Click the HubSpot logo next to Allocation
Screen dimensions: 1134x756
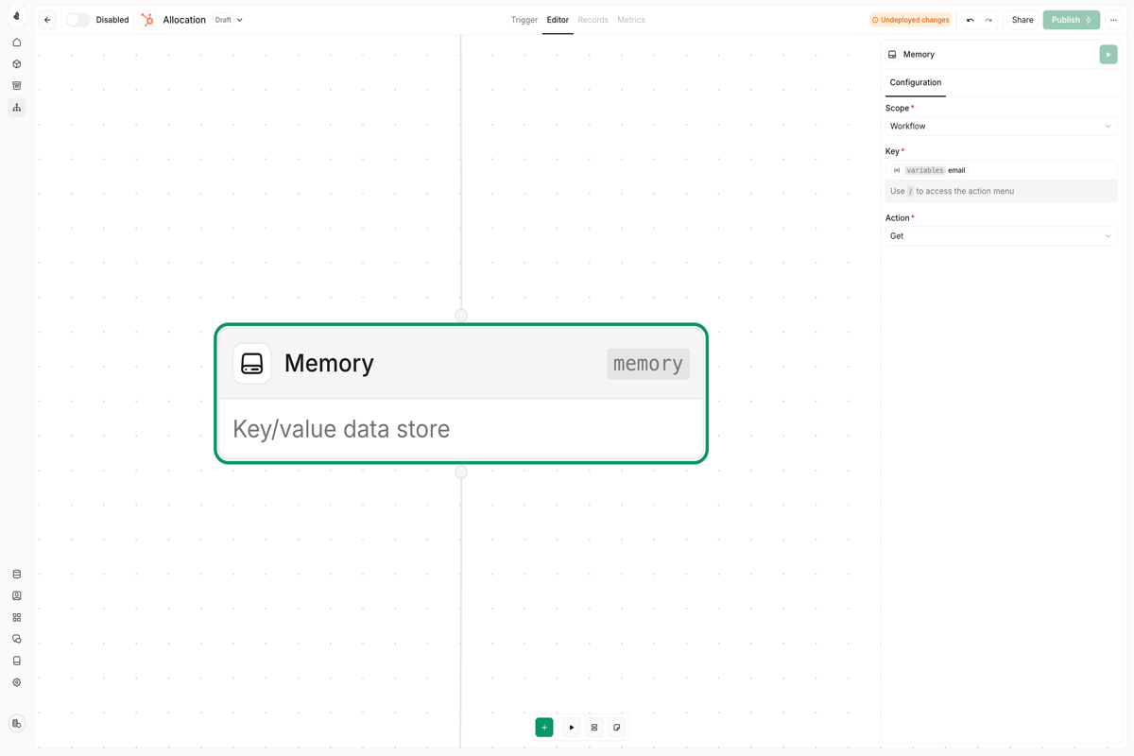pos(147,20)
